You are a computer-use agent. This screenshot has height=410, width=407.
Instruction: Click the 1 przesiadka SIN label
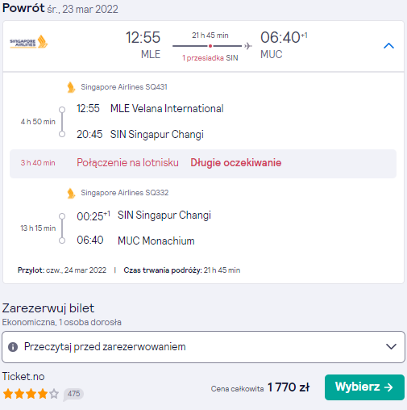pyautogui.click(x=210, y=58)
